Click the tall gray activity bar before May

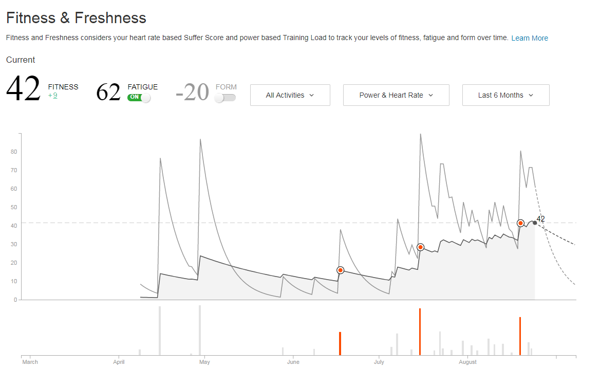point(200,330)
